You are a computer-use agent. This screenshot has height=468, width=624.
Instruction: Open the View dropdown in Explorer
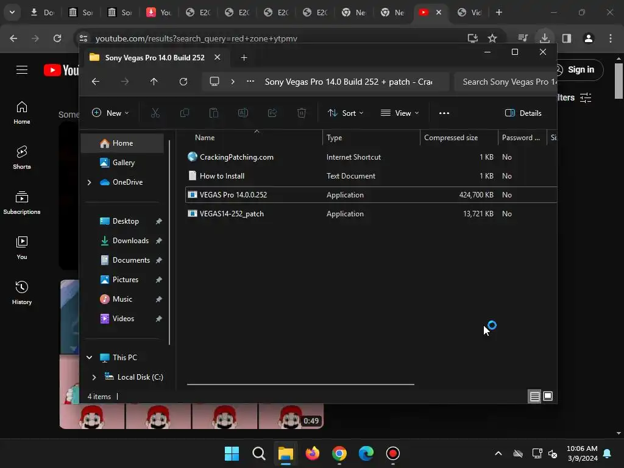pos(400,113)
